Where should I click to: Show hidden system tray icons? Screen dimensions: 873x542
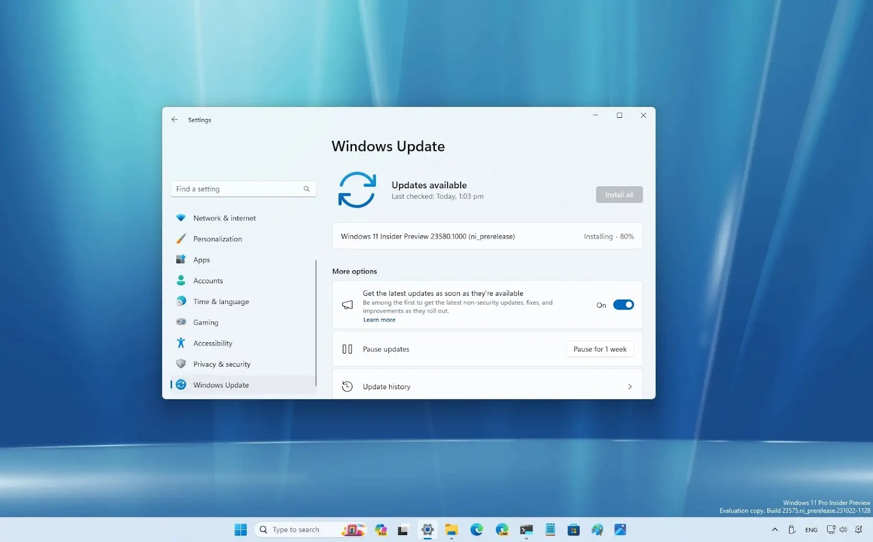(775, 529)
